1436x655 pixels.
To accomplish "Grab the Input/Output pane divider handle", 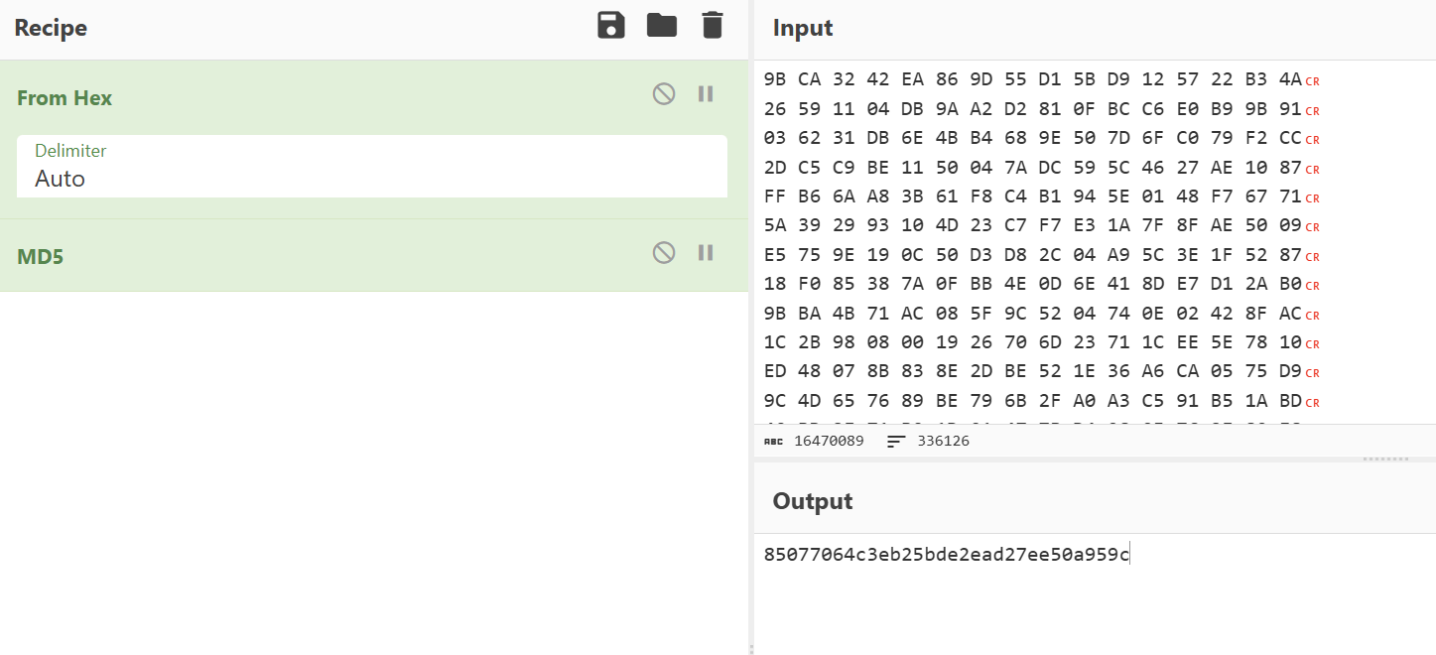I will [1386, 458].
